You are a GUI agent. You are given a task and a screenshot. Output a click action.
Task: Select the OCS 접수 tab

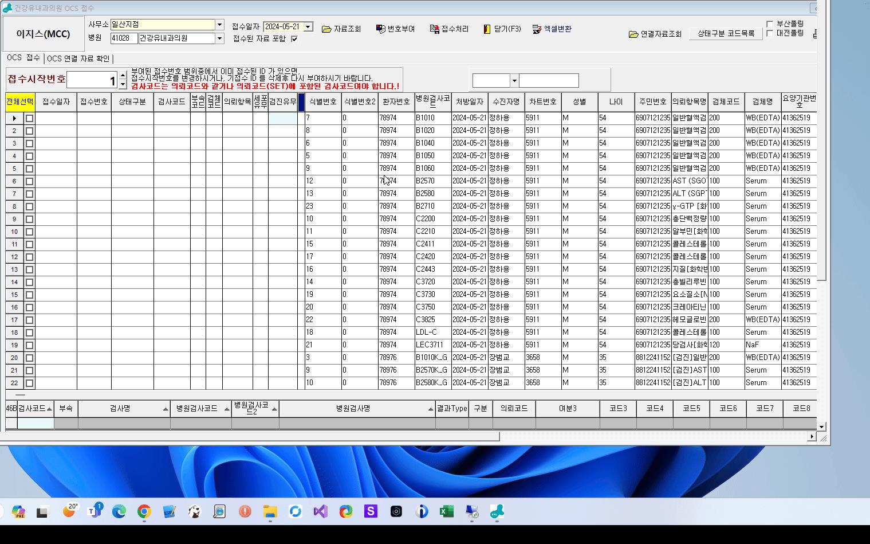(x=23, y=58)
